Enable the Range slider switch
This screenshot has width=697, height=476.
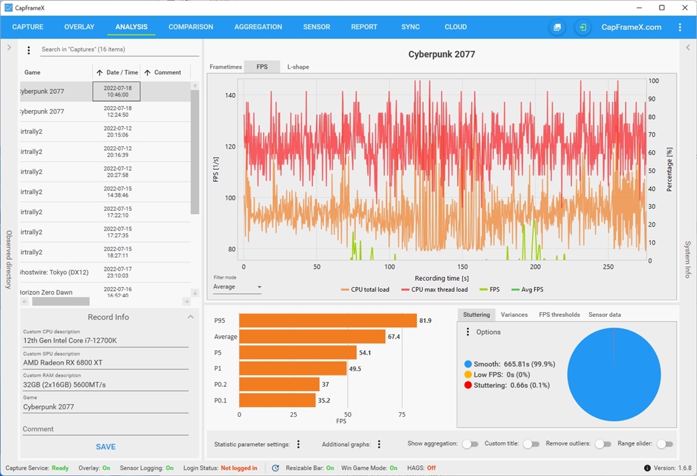[x=664, y=444]
